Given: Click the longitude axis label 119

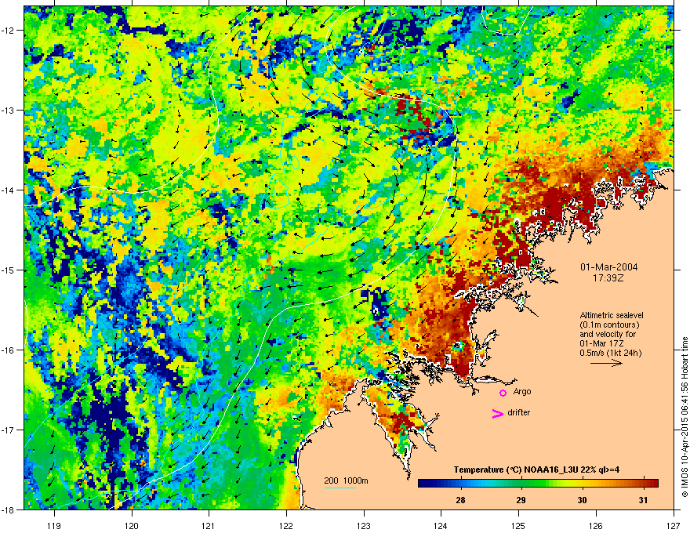Looking at the screenshot, I should pyautogui.click(x=54, y=525).
